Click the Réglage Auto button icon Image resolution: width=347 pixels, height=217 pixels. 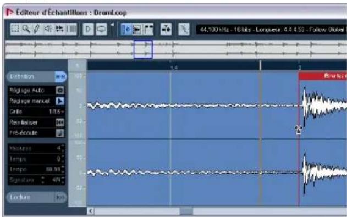[60, 91]
